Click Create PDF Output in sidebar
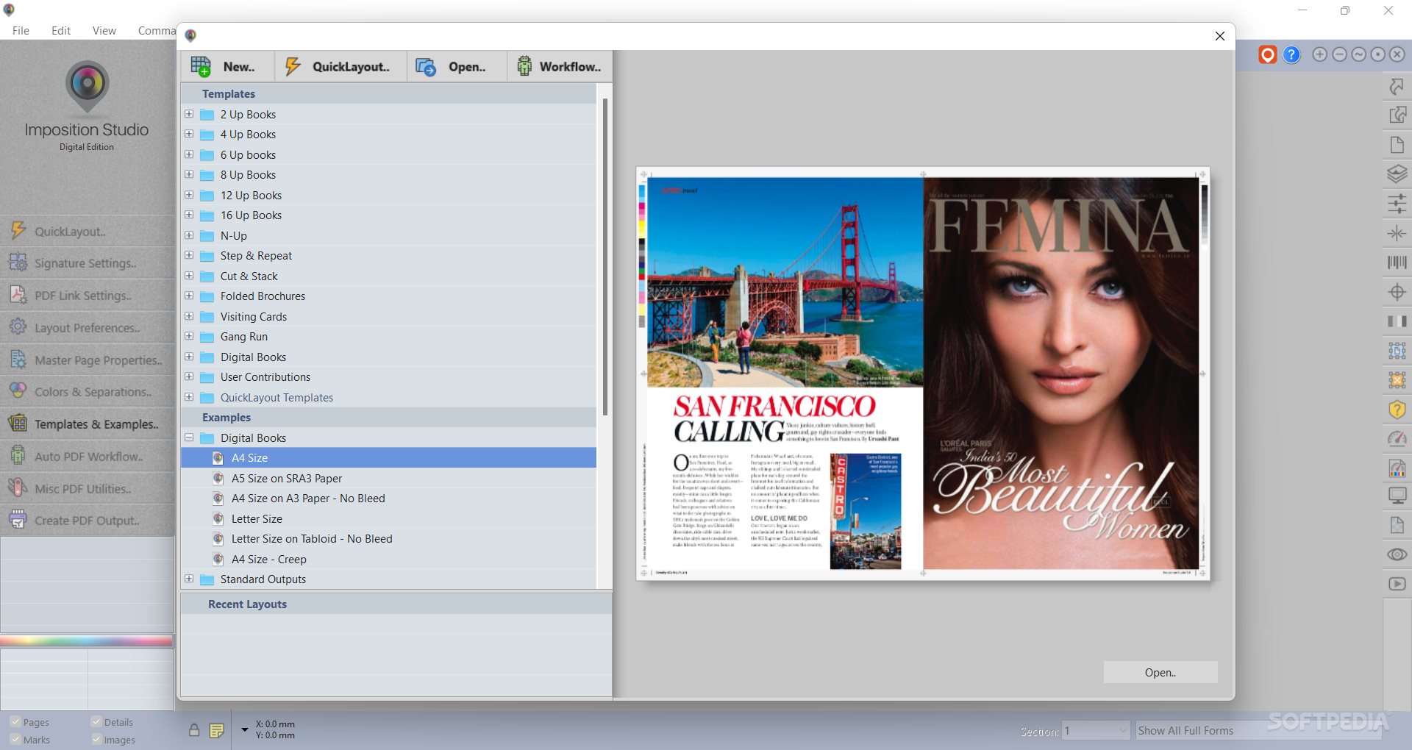Image resolution: width=1412 pixels, height=750 pixels. [88, 520]
